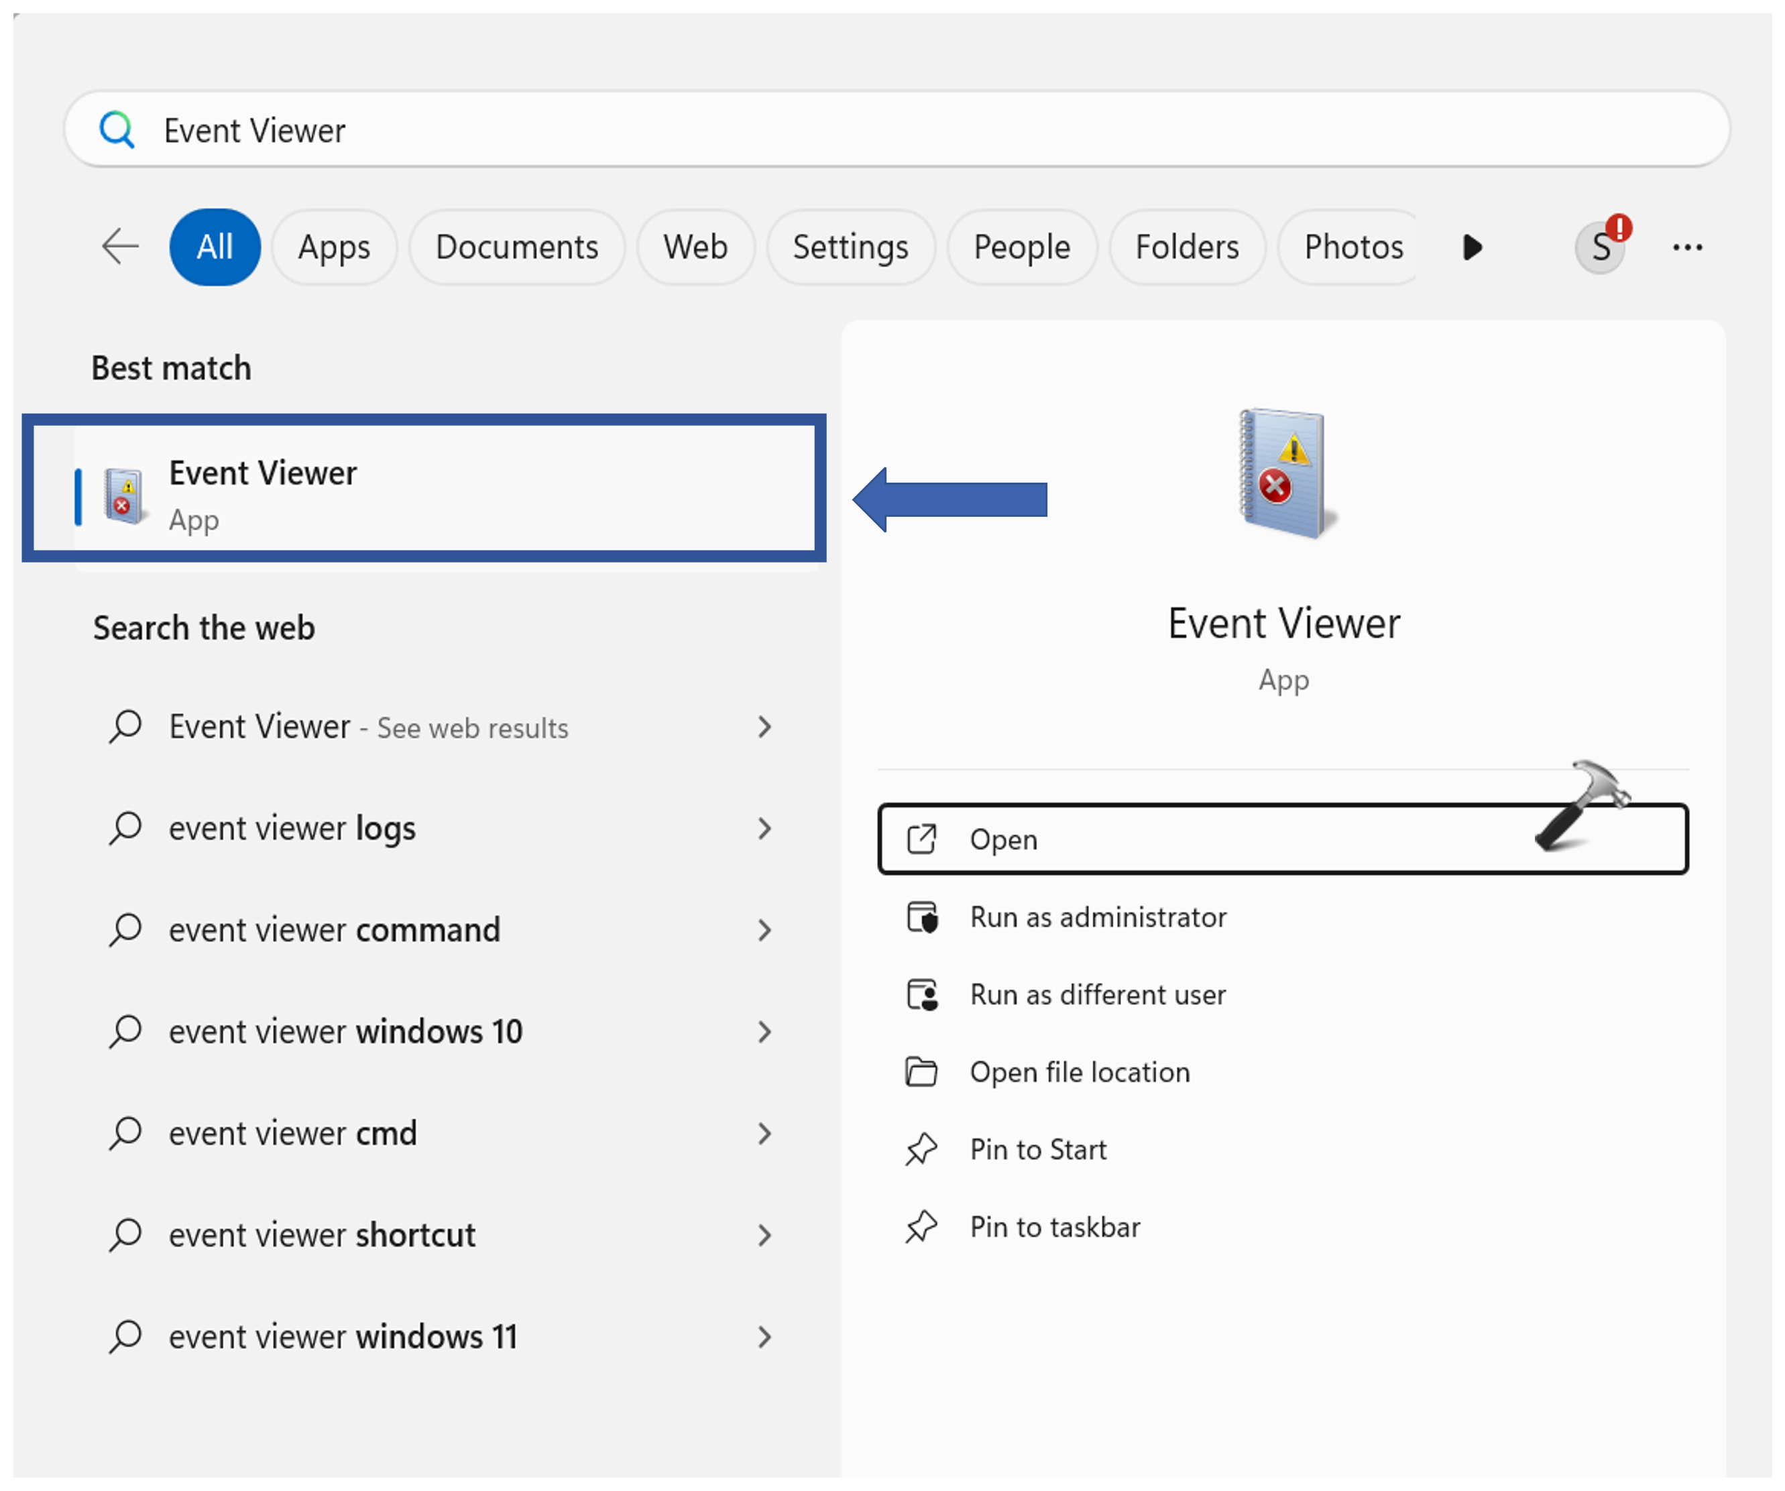This screenshot has height=1491, width=1785.
Task: Click the Open file location folder icon
Action: coord(921,1072)
